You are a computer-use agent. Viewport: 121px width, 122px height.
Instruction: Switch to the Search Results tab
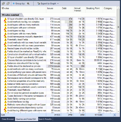click(45, 119)
